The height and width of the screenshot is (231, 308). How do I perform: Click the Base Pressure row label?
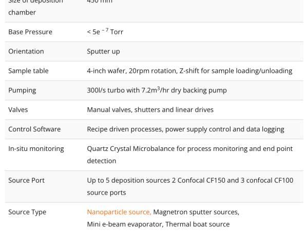point(30,32)
